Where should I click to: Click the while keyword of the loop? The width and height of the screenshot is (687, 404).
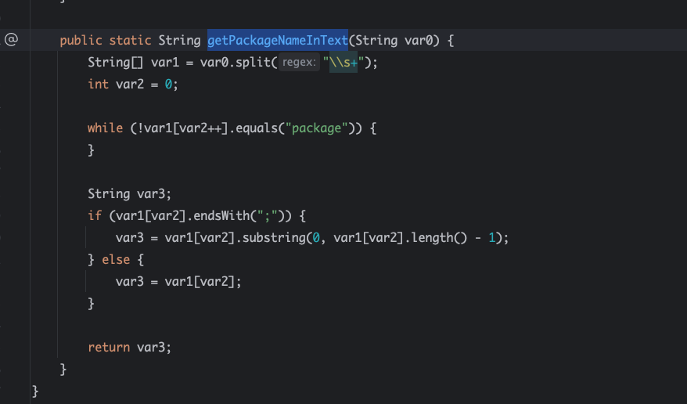click(x=105, y=128)
